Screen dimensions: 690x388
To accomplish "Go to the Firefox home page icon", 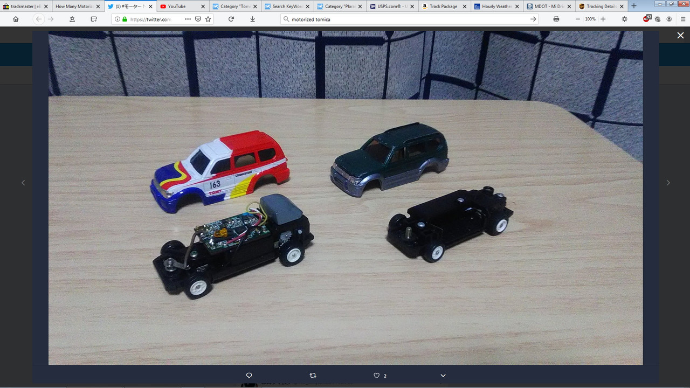I will [x=16, y=19].
